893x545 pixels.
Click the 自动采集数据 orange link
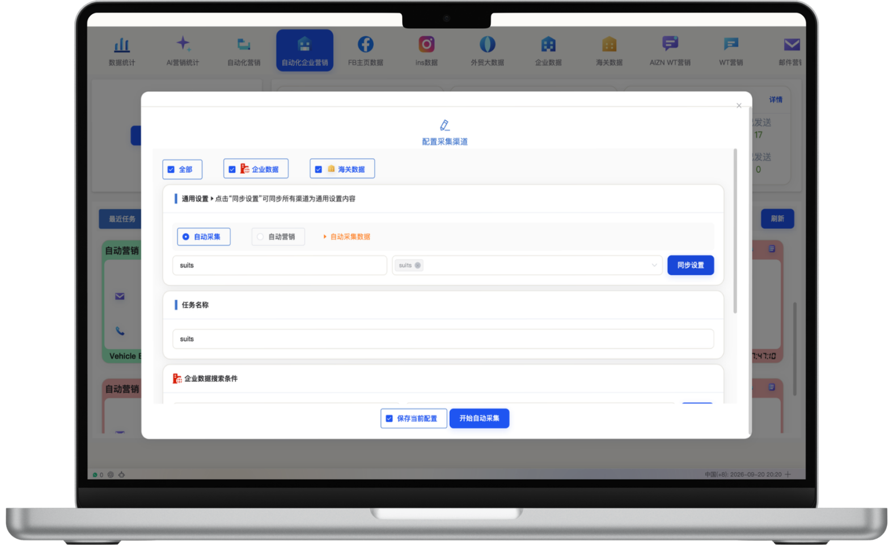click(x=350, y=237)
